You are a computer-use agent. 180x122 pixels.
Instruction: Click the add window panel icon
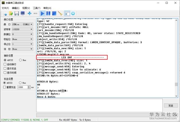[x=67, y=13]
